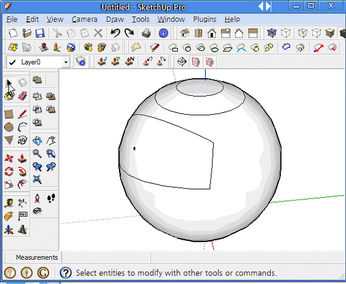Image resolution: width=346 pixels, height=284 pixels.
Task: Select the Line pencil tool
Action: (22, 114)
